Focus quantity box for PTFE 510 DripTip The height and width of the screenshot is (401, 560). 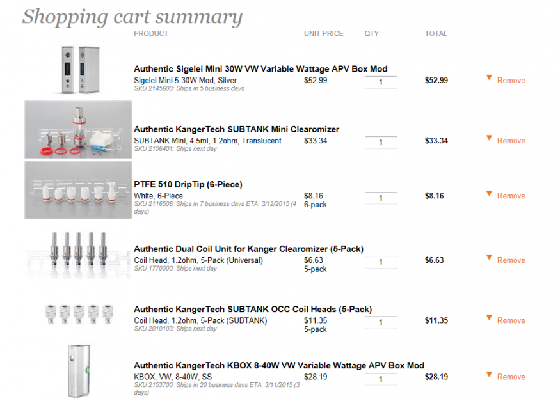[x=381, y=198]
